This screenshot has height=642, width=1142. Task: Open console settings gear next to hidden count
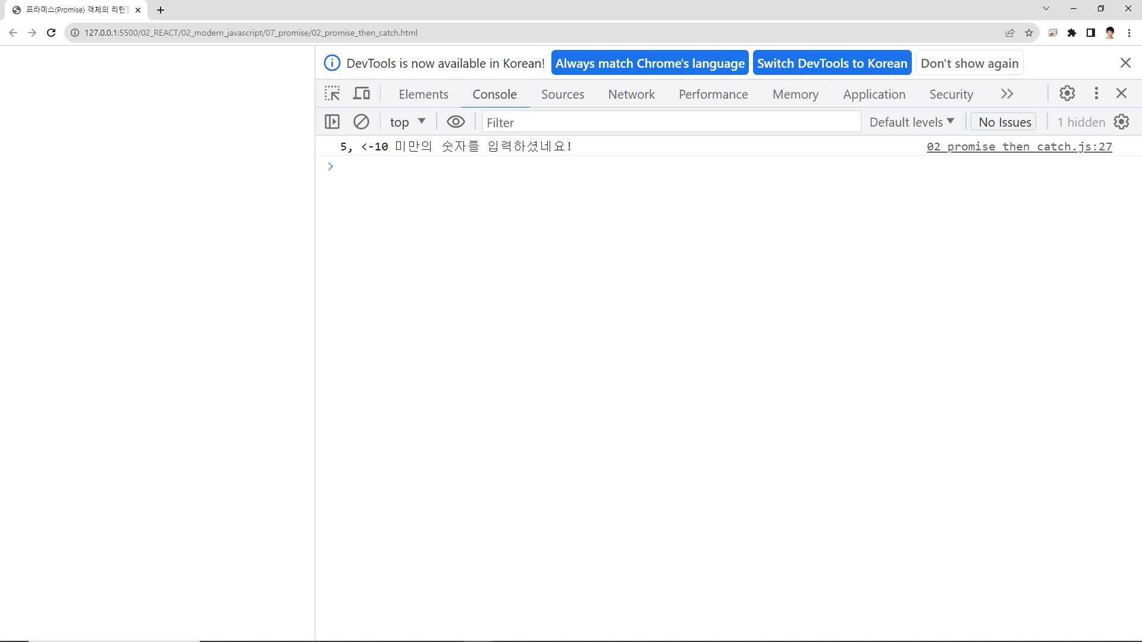point(1121,122)
